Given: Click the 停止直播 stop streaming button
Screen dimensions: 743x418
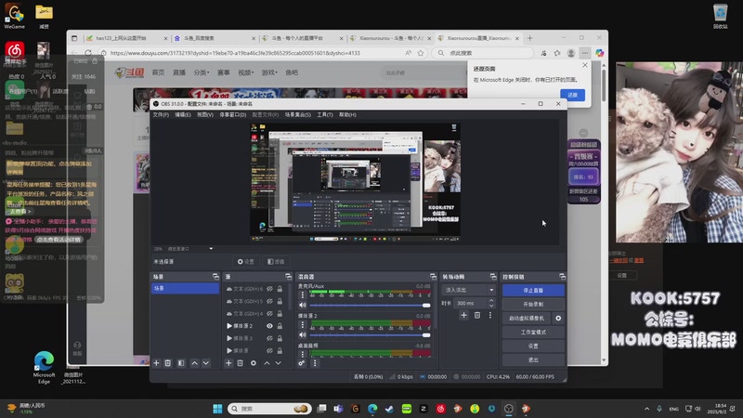Looking at the screenshot, I should point(533,290).
